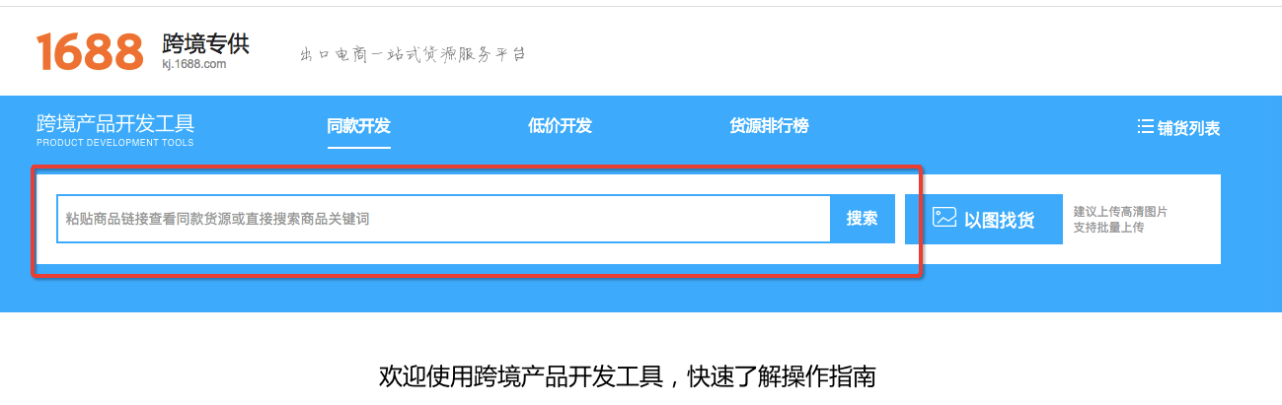Click the handwritten 出口电商 slogan
The image size is (1282, 405).
(x=413, y=53)
